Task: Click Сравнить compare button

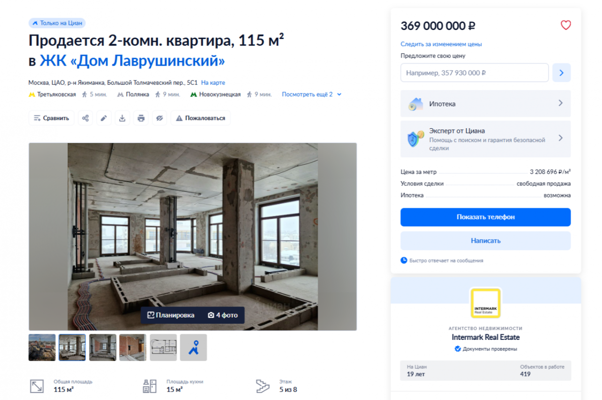Action: (x=52, y=118)
